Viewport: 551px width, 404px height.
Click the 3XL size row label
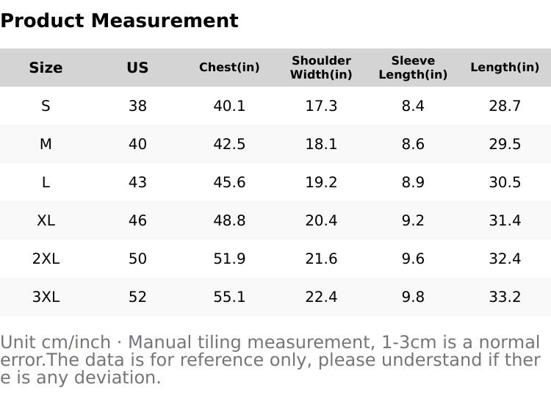point(46,297)
